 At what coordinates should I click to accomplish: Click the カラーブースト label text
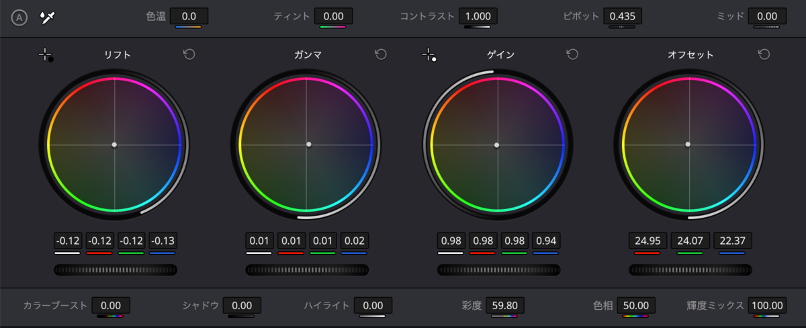coord(55,306)
